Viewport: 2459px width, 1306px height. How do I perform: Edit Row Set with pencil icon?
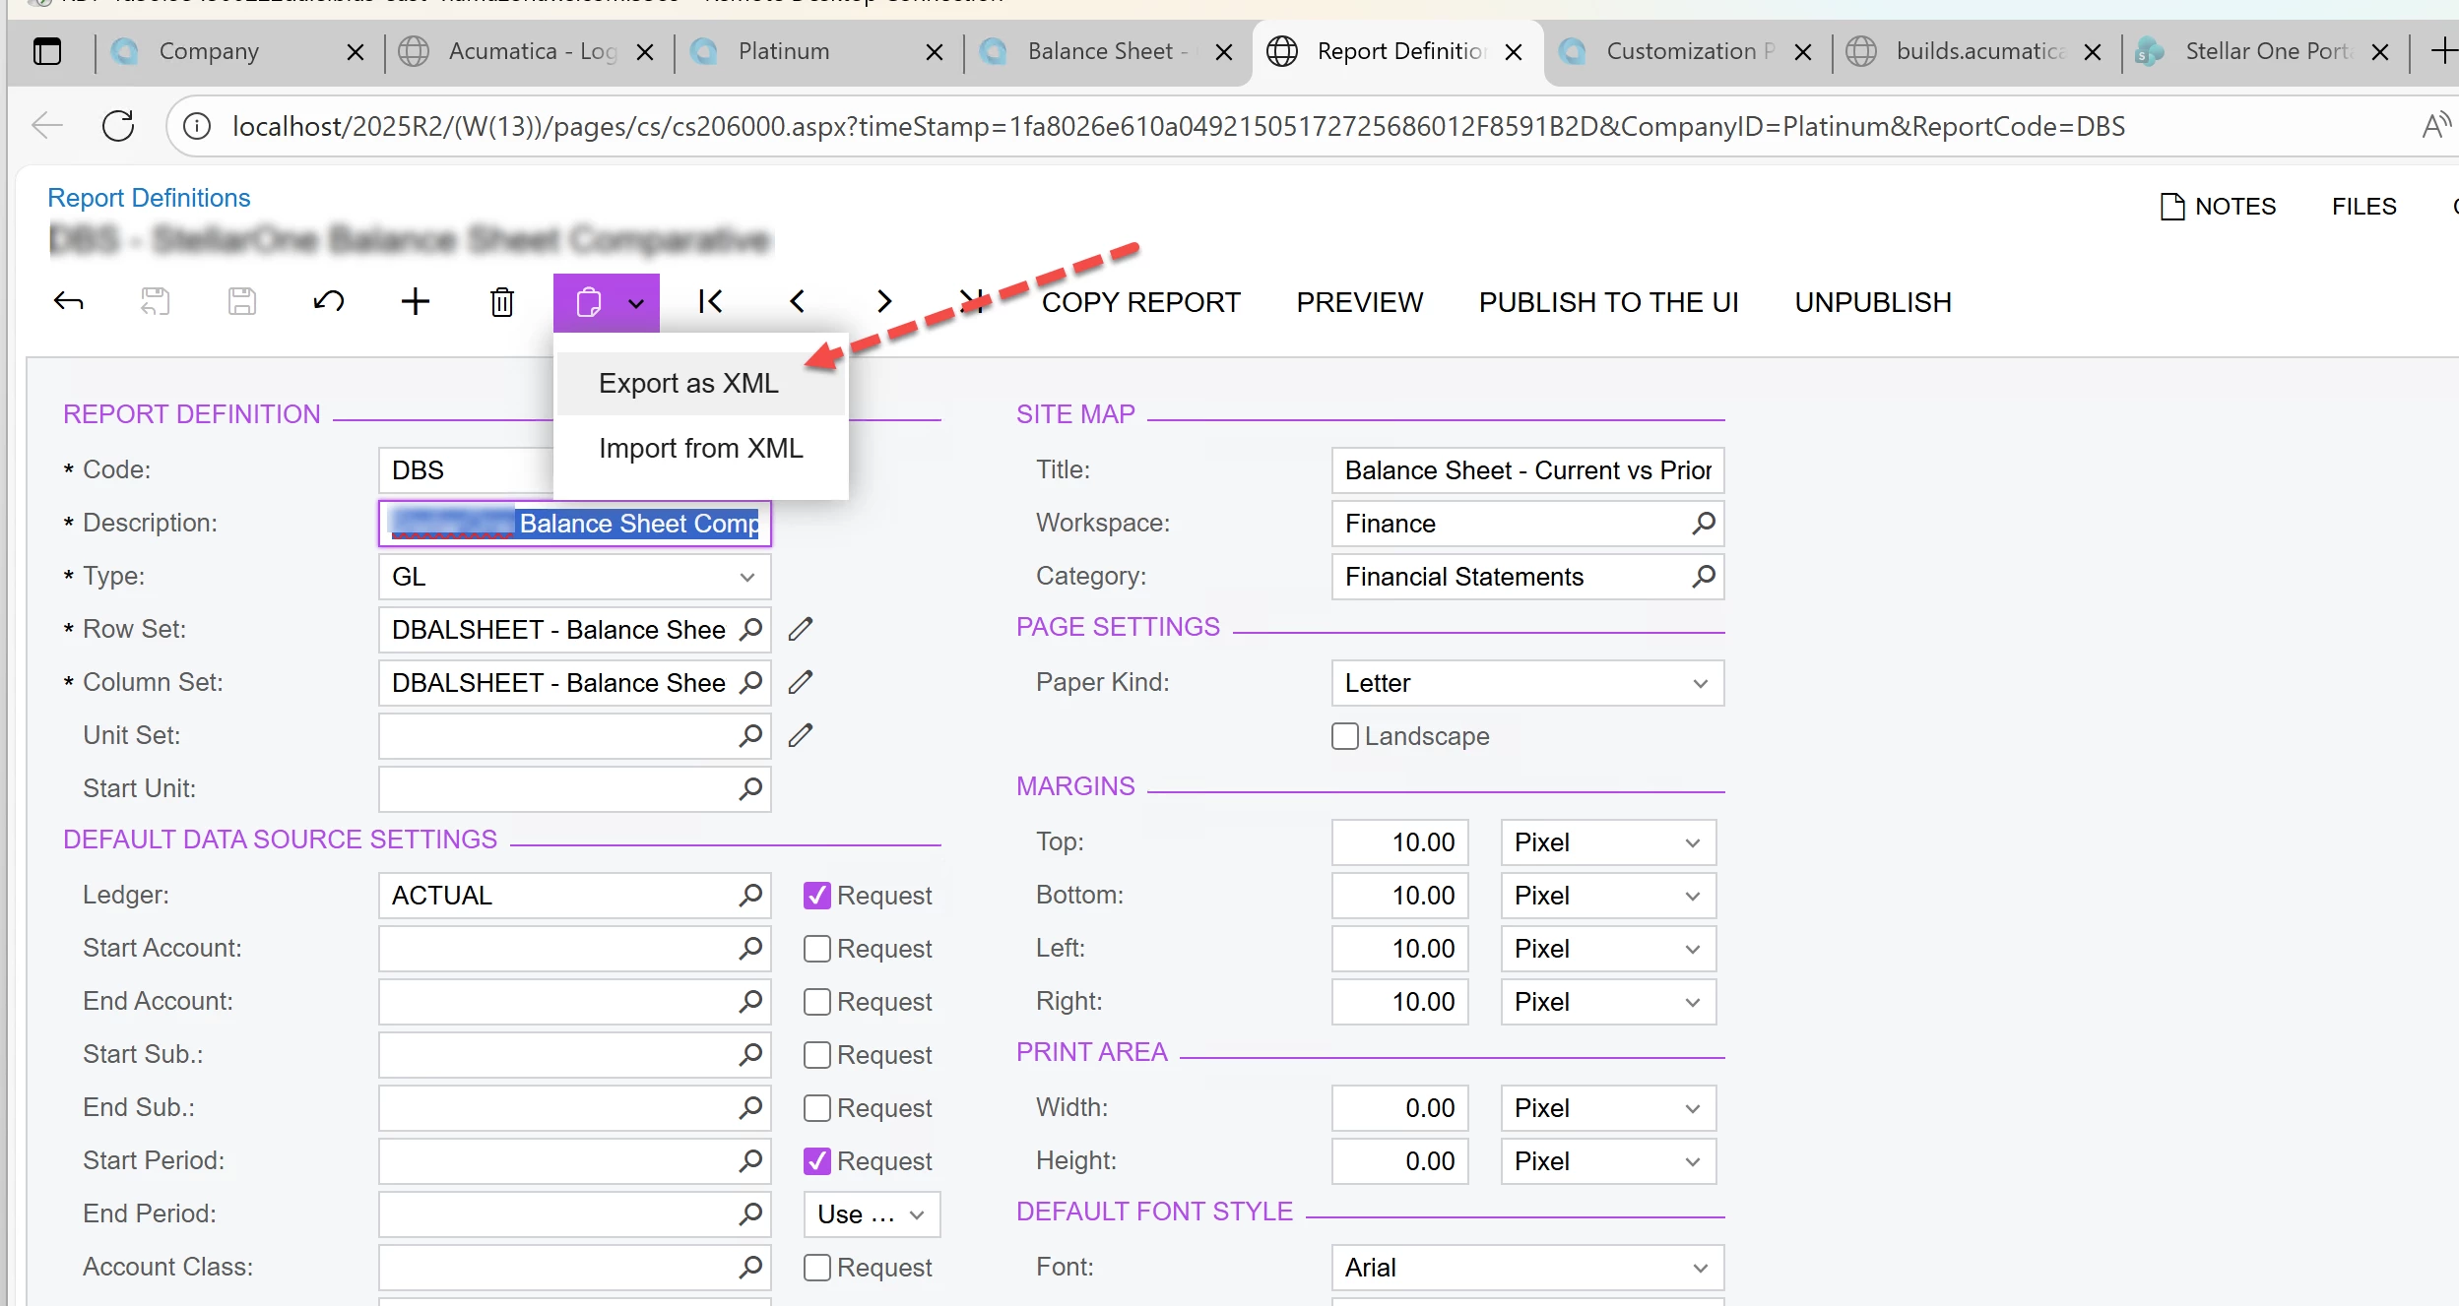pyautogui.click(x=801, y=629)
